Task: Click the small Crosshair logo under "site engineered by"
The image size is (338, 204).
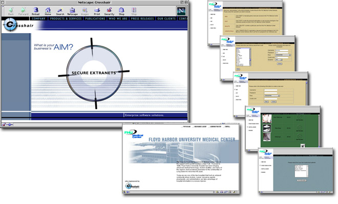Action: (x=132, y=186)
